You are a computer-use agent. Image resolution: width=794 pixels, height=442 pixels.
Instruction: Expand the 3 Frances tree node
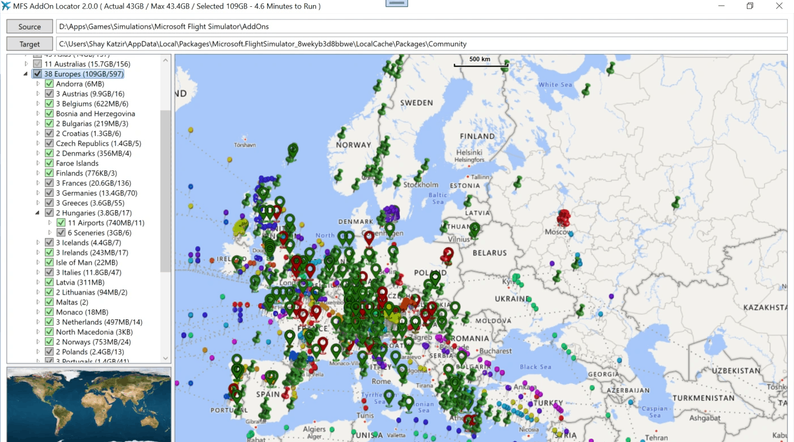pyautogui.click(x=38, y=184)
